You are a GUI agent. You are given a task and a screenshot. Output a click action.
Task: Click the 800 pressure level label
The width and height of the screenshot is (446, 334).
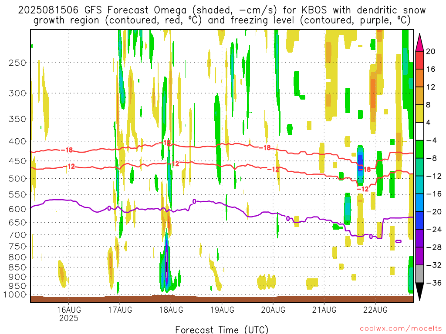tap(17, 257)
